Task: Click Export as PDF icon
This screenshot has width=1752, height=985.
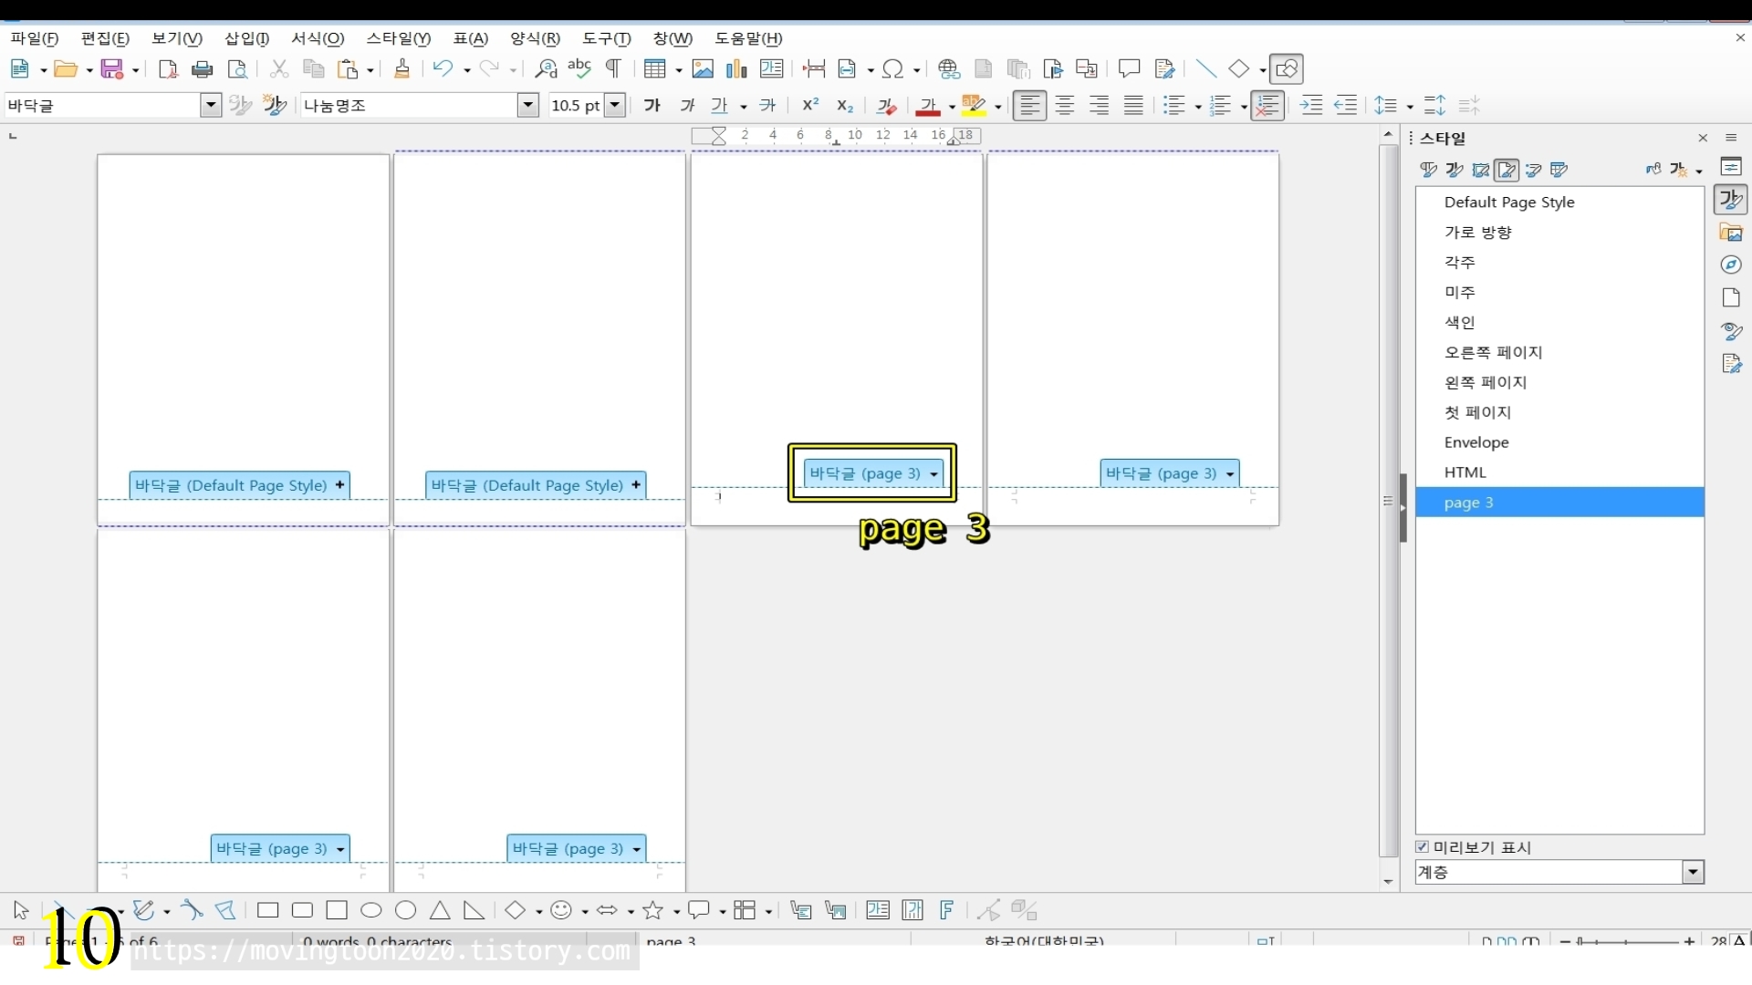Action: coord(168,69)
